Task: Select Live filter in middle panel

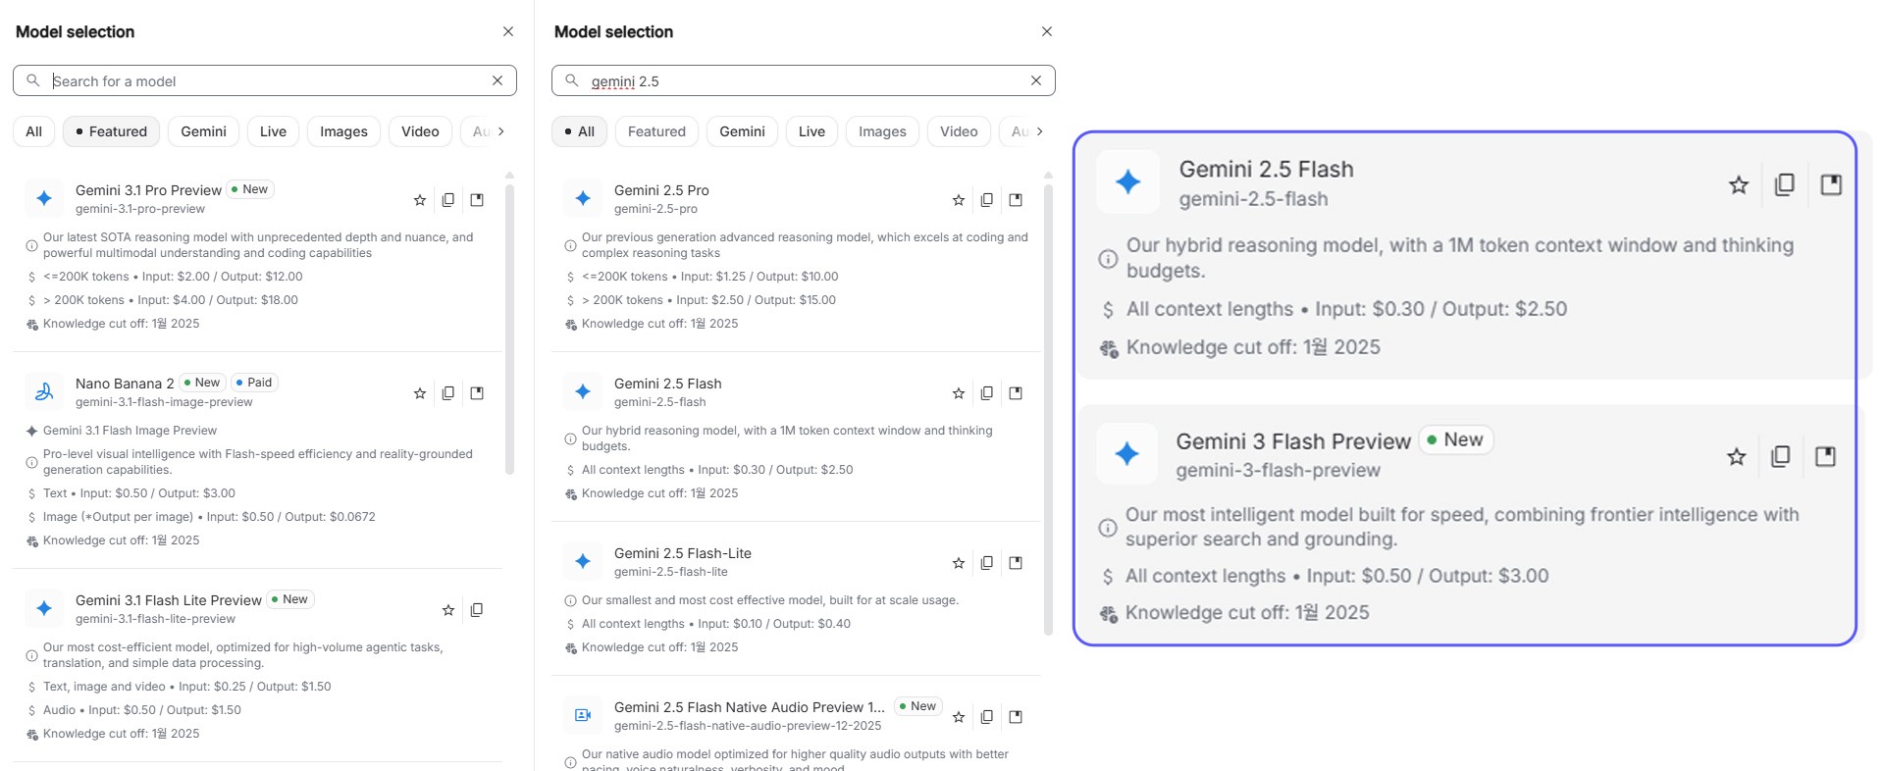Action: coord(811,131)
